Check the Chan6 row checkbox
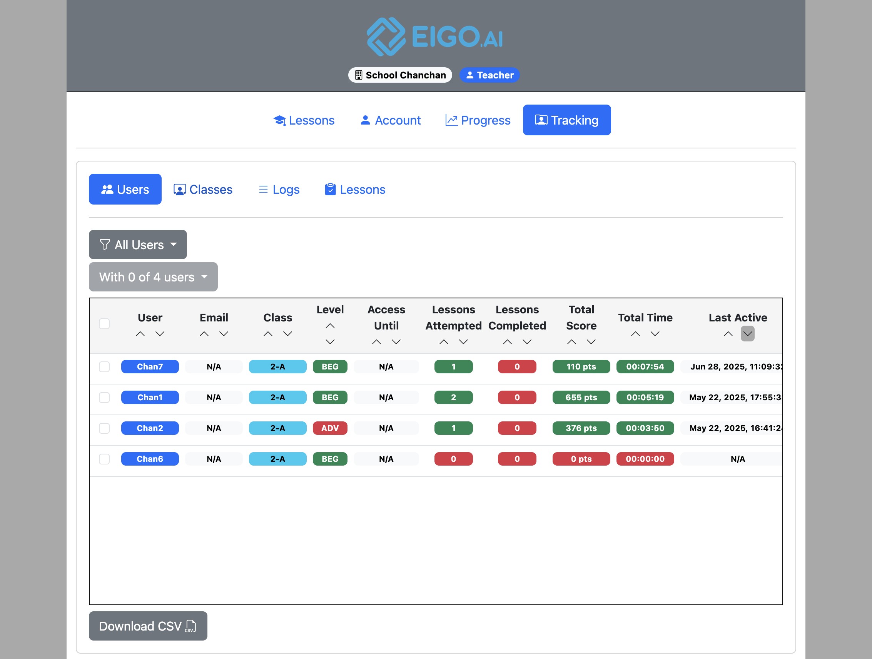The height and width of the screenshot is (659, 872). [x=104, y=459]
